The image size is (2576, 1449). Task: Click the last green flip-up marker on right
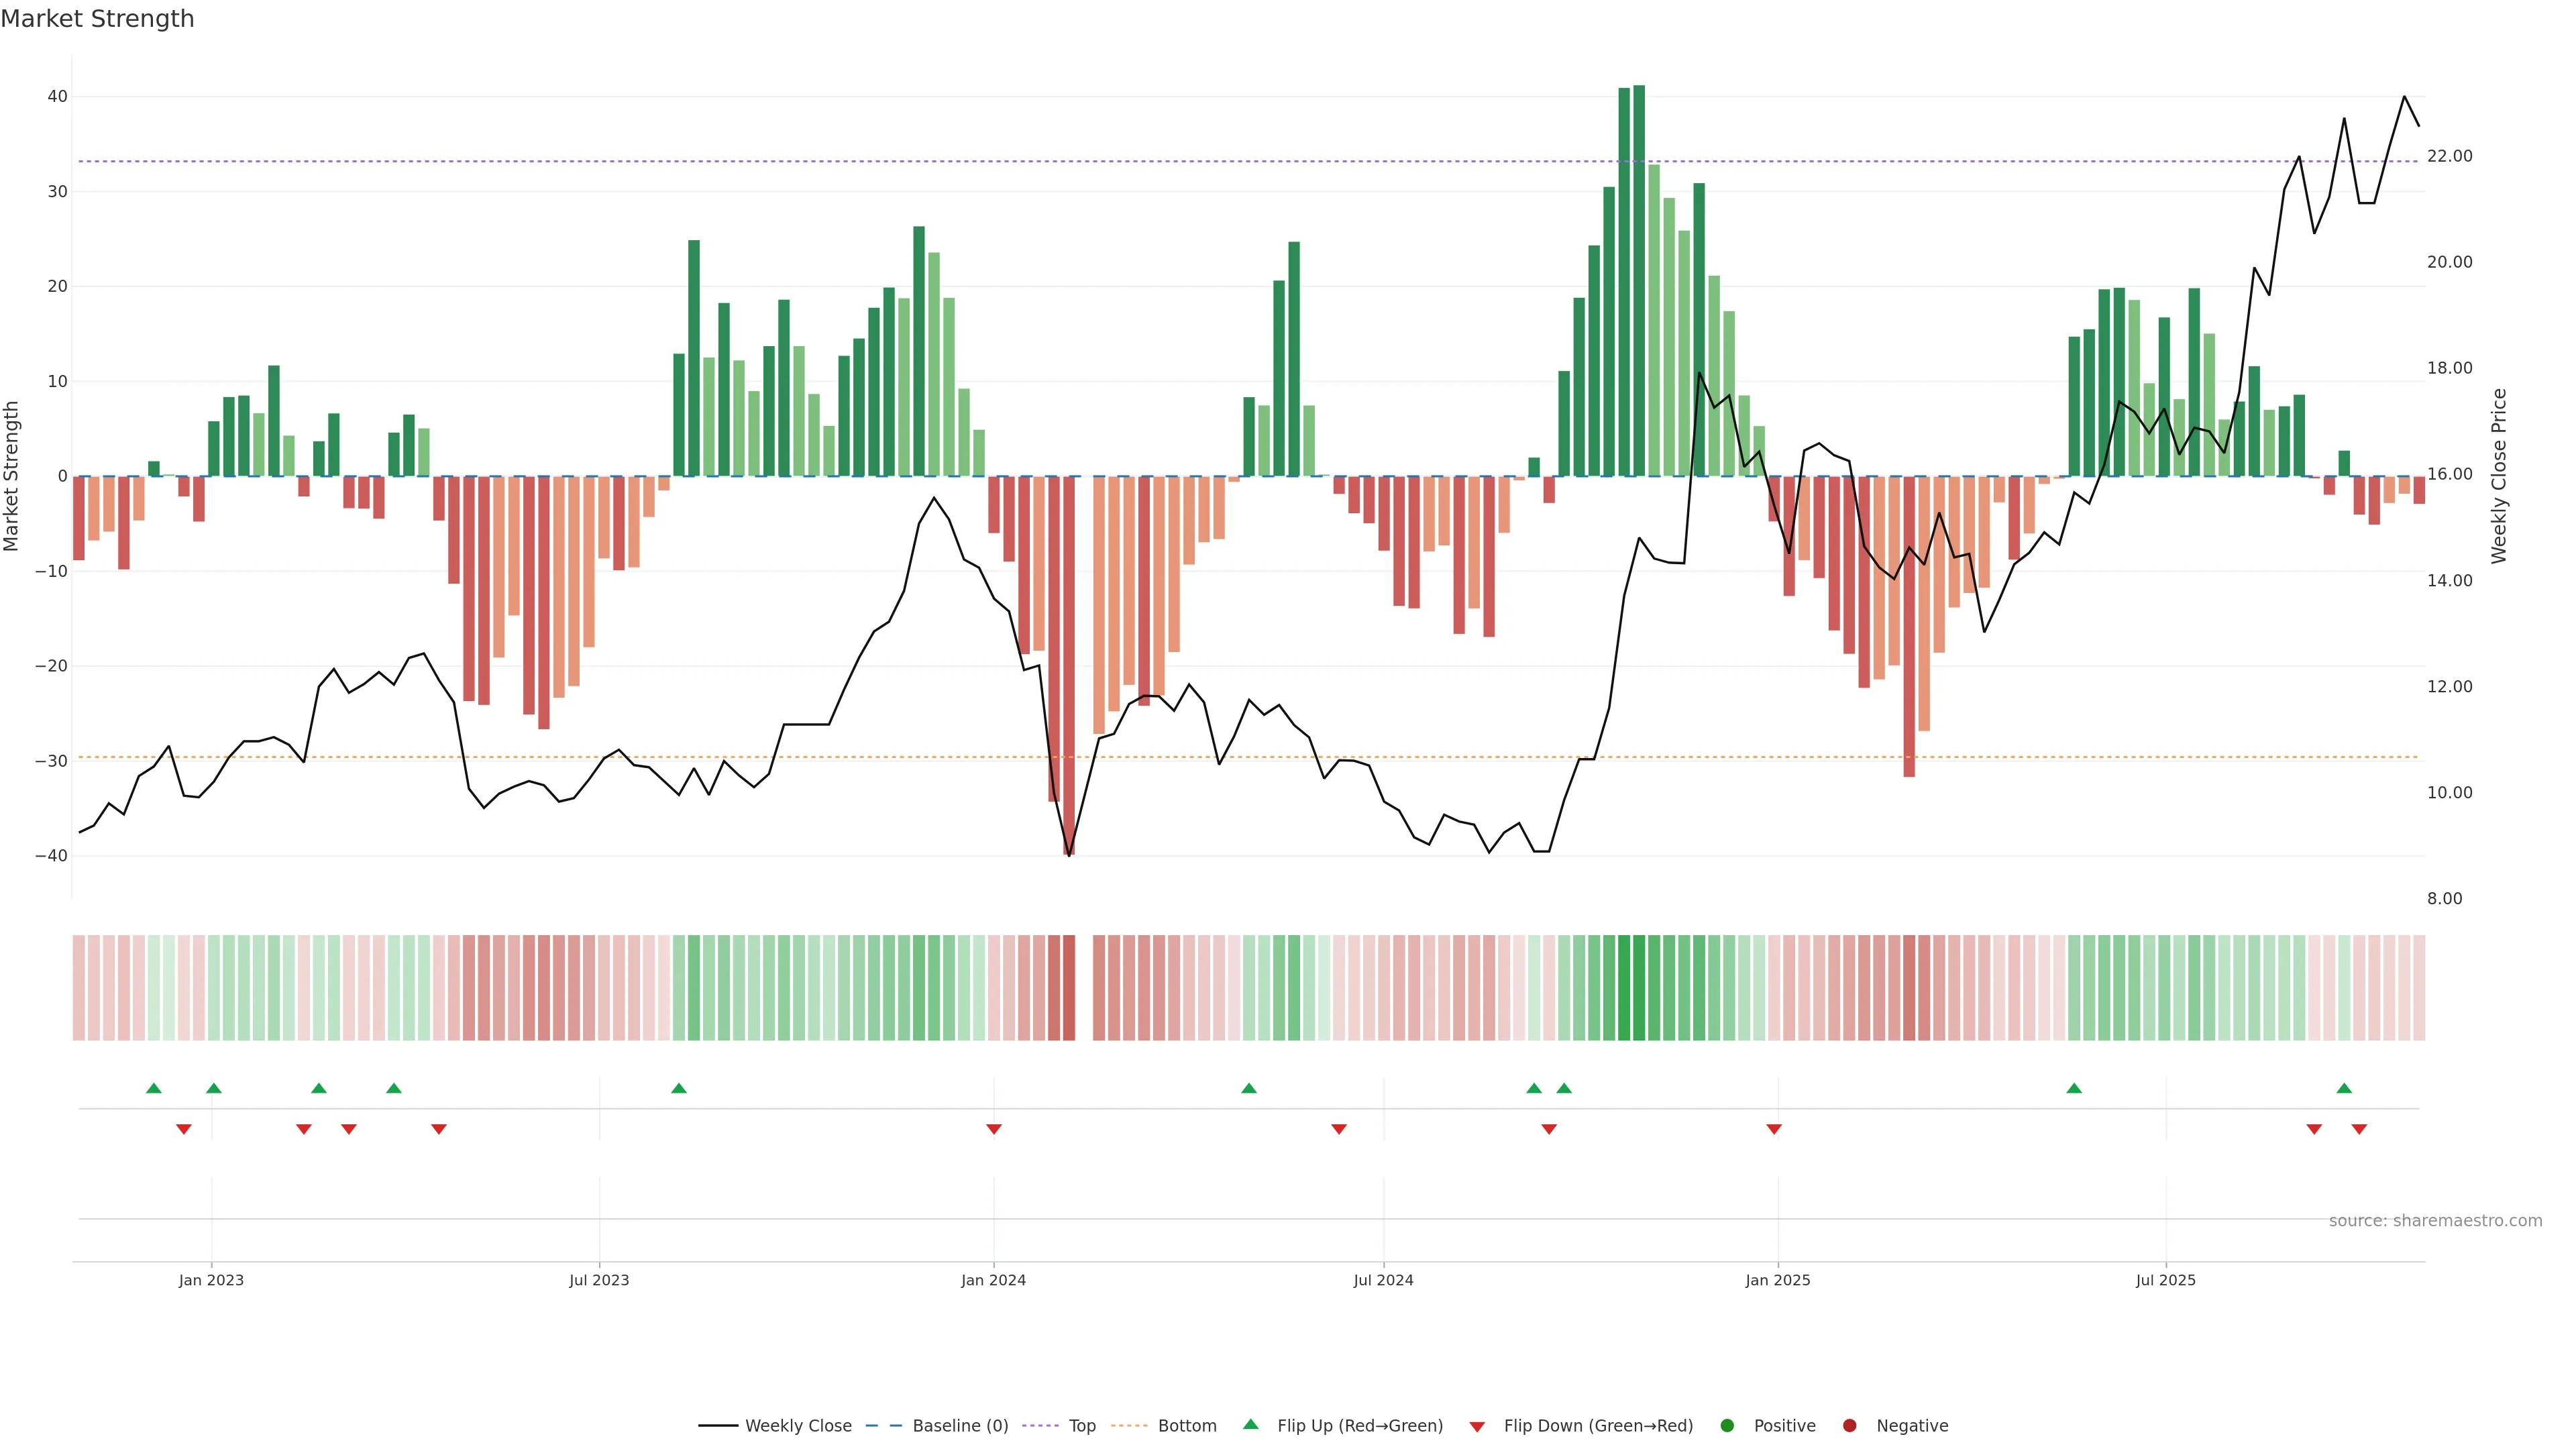tap(2344, 1088)
